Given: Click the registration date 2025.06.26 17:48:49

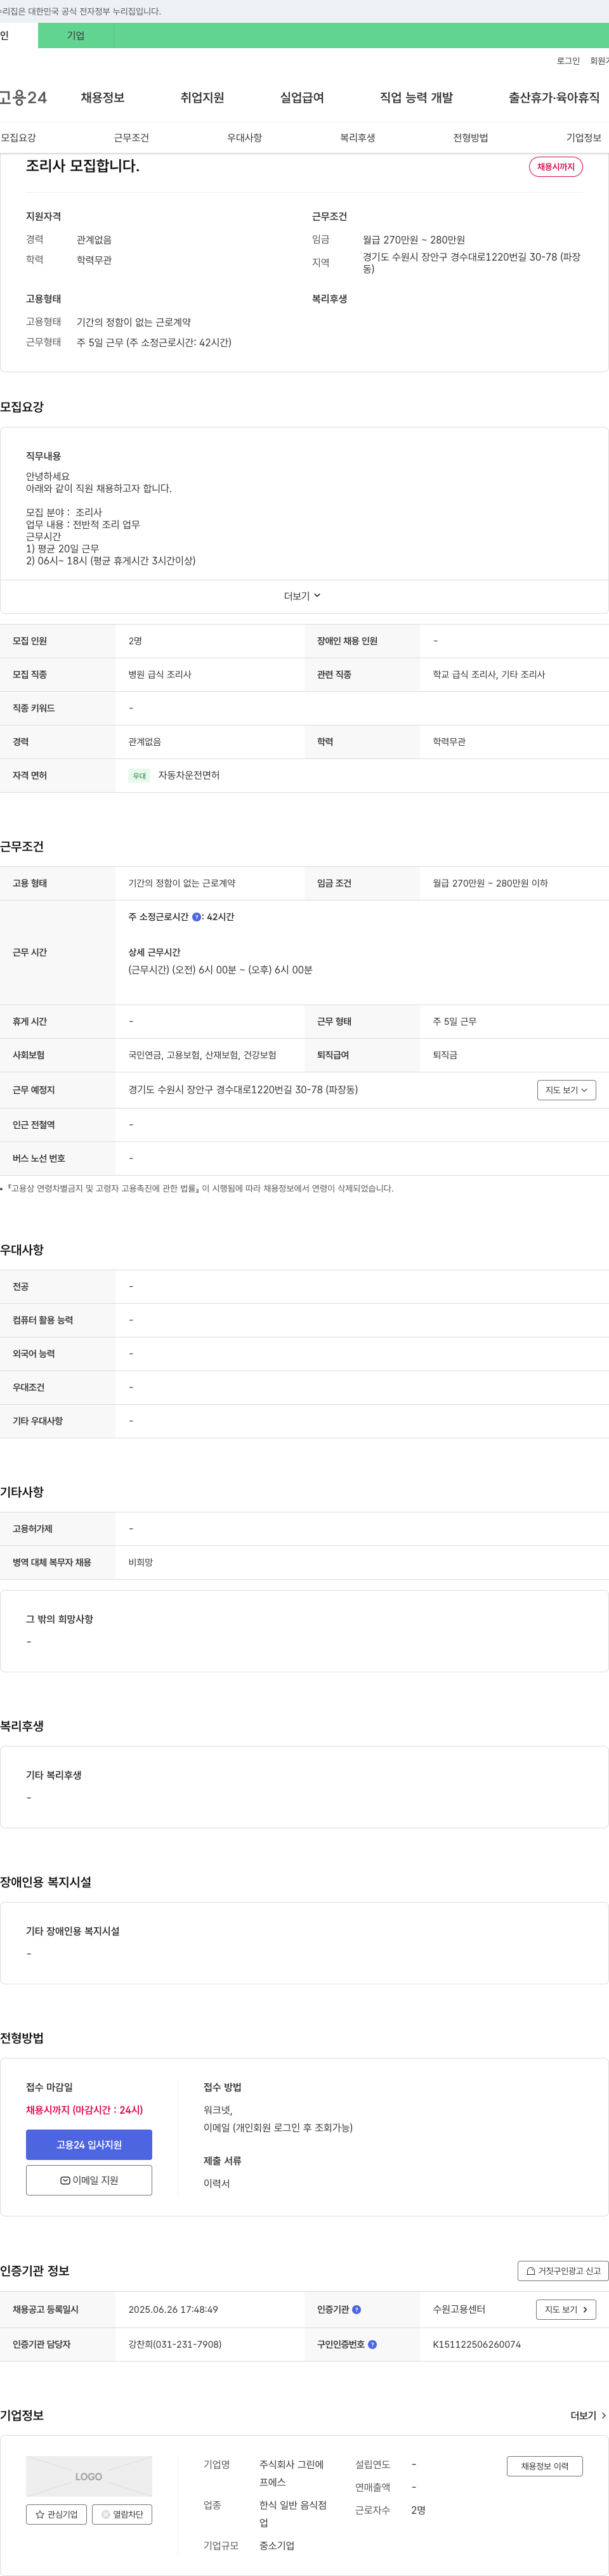Looking at the screenshot, I should tap(173, 2310).
